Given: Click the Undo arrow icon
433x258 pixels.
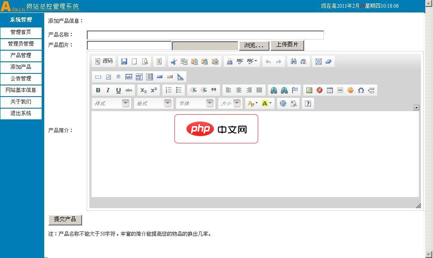Looking at the screenshot, I should (x=267, y=61).
